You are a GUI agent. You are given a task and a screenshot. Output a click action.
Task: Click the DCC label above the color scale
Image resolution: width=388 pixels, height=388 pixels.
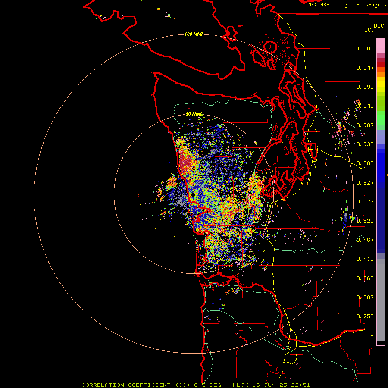pos(379,26)
